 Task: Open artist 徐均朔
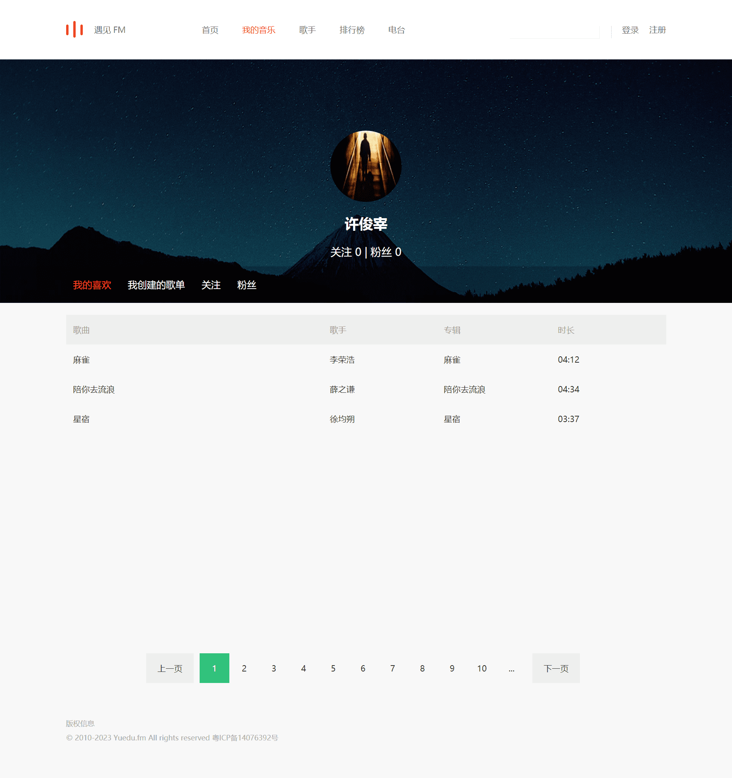pos(342,419)
